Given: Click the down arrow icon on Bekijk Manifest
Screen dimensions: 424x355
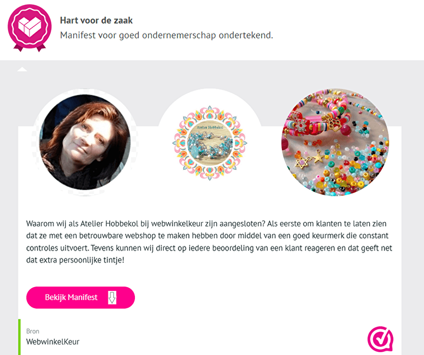Looking at the screenshot, I should (112, 297).
